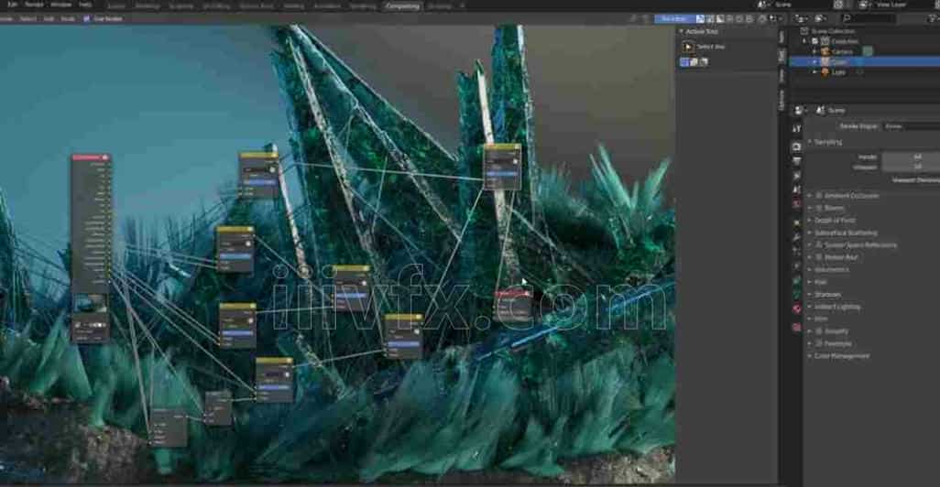The height and width of the screenshot is (487, 940).
Task: Click the Scene selector icon in top bar
Action: 763,5
